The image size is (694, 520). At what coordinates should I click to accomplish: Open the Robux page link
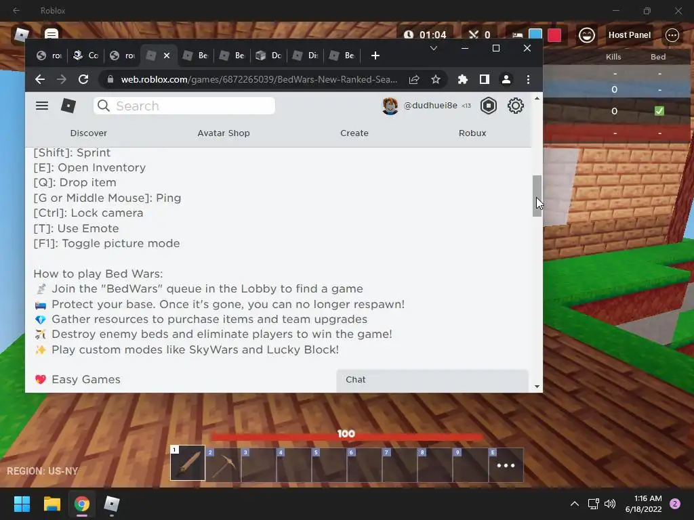pyautogui.click(x=472, y=133)
